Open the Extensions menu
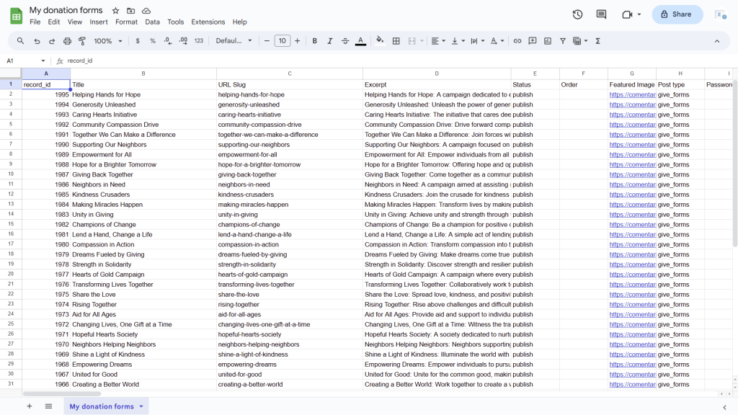738x415 pixels. click(208, 22)
